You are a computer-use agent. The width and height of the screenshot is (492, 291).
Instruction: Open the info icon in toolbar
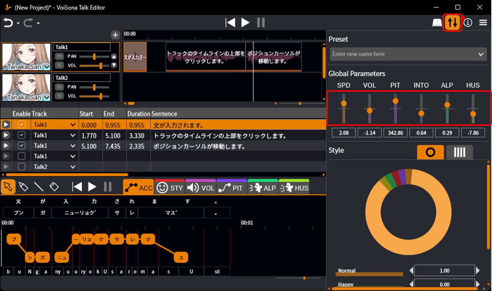coord(468,23)
